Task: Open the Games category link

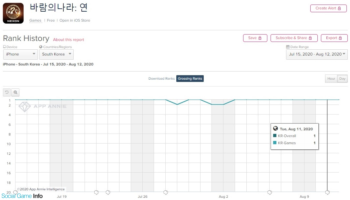Action: [35, 20]
